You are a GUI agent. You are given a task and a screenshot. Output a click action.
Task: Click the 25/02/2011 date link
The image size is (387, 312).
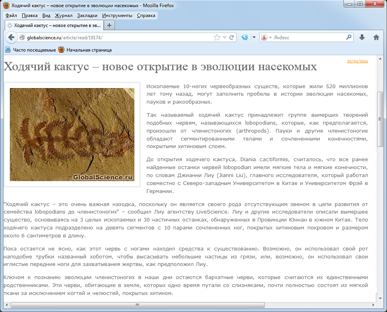click(x=357, y=62)
